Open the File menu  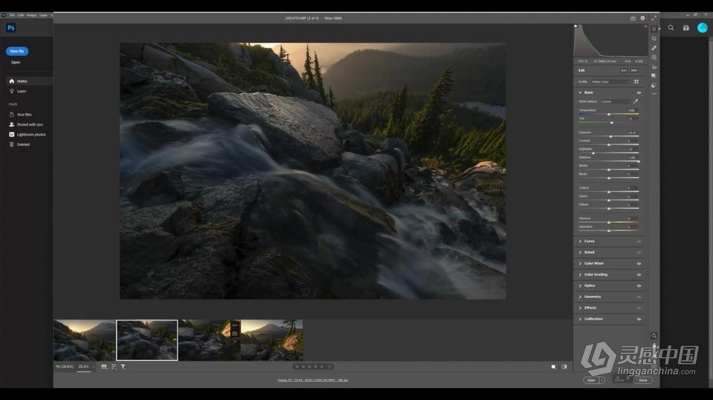click(13, 15)
